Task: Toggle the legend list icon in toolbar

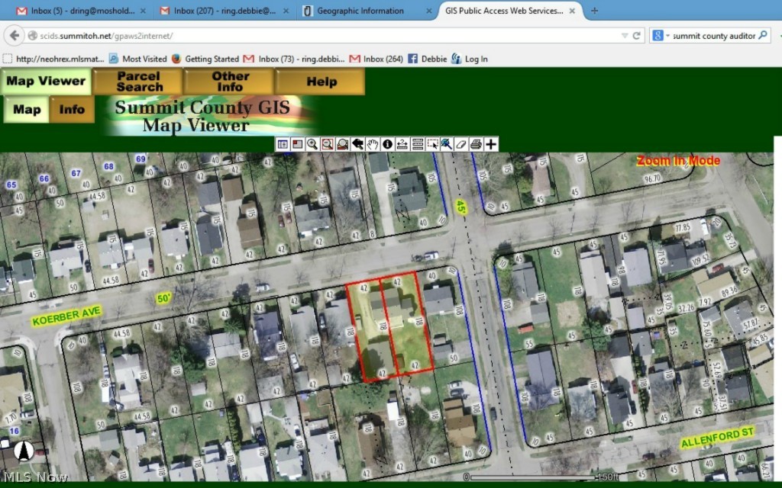Action: [x=283, y=143]
